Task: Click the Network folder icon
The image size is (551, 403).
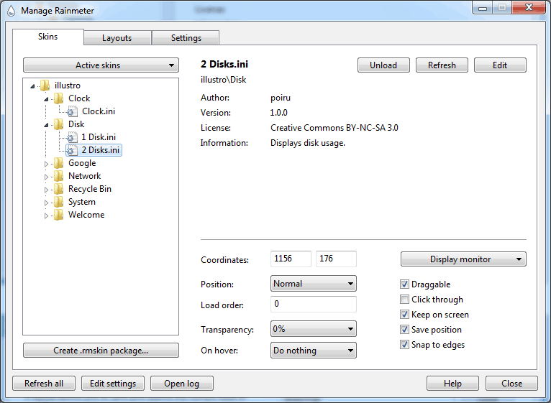Action: point(58,176)
